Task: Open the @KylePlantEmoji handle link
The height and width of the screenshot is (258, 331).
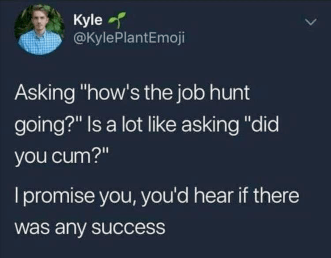Action: pos(129,38)
